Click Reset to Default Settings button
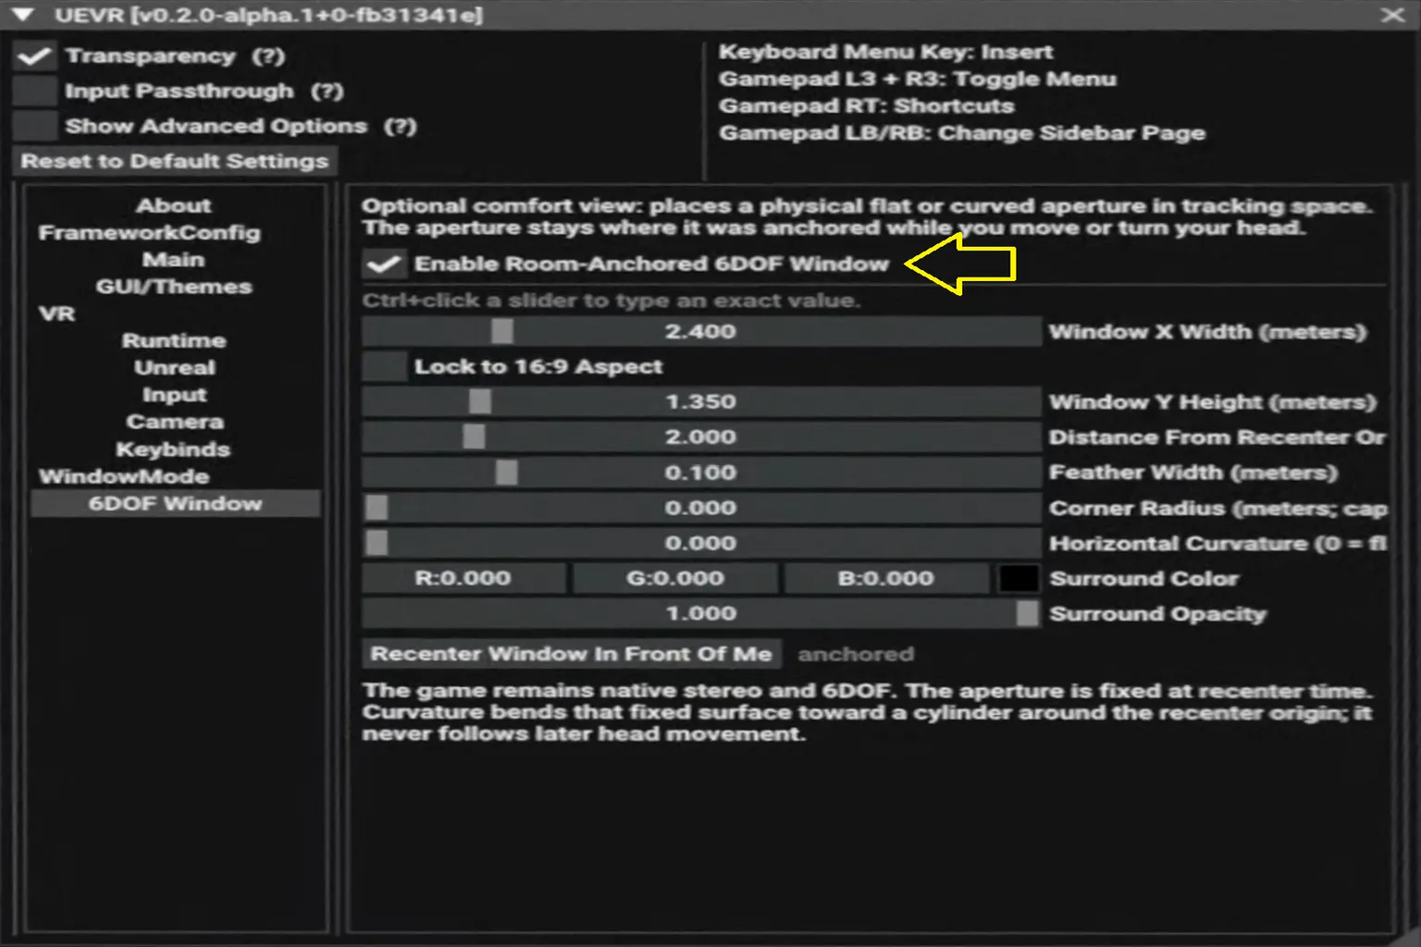Image resolution: width=1421 pixels, height=947 pixels. pos(175,161)
